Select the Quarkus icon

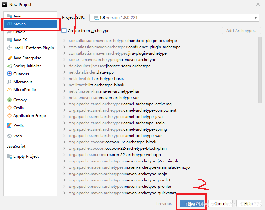point(10,74)
